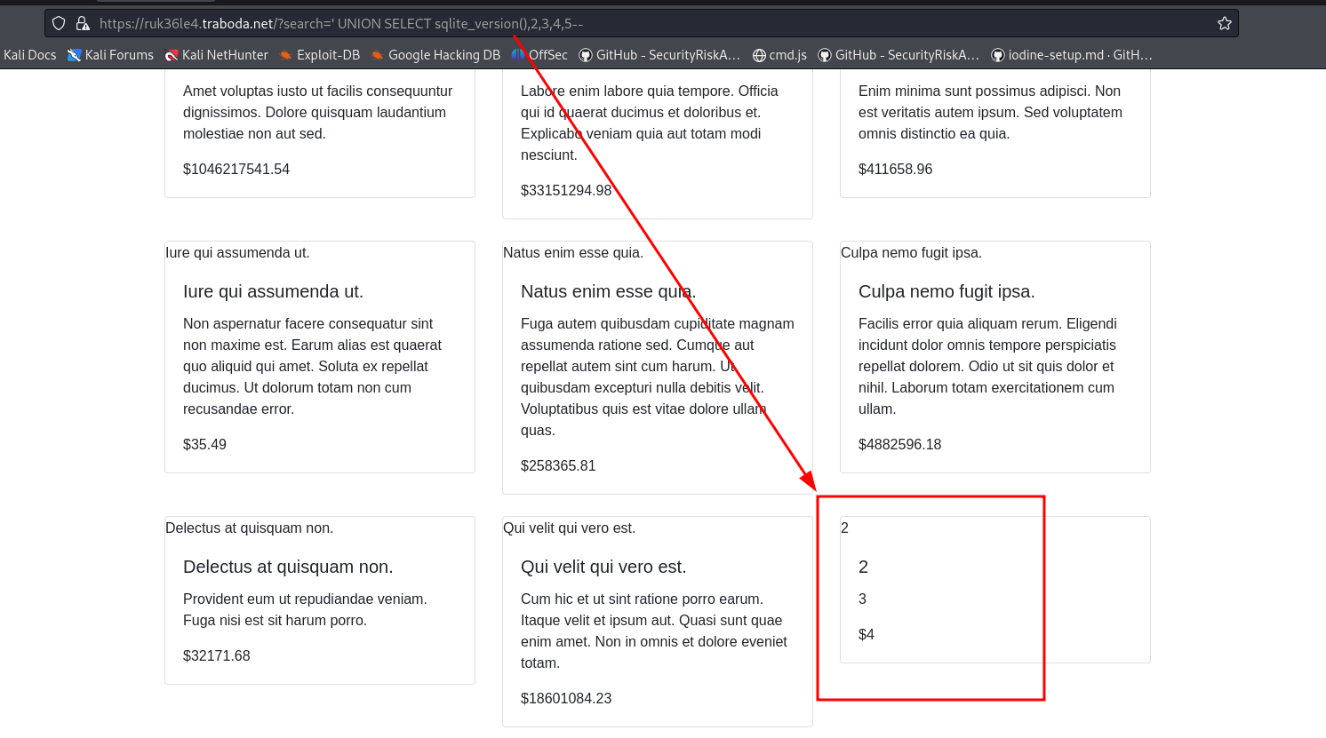
Task: Open the iodine-setup.md GitHub bookmark
Action: click(1072, 55)
